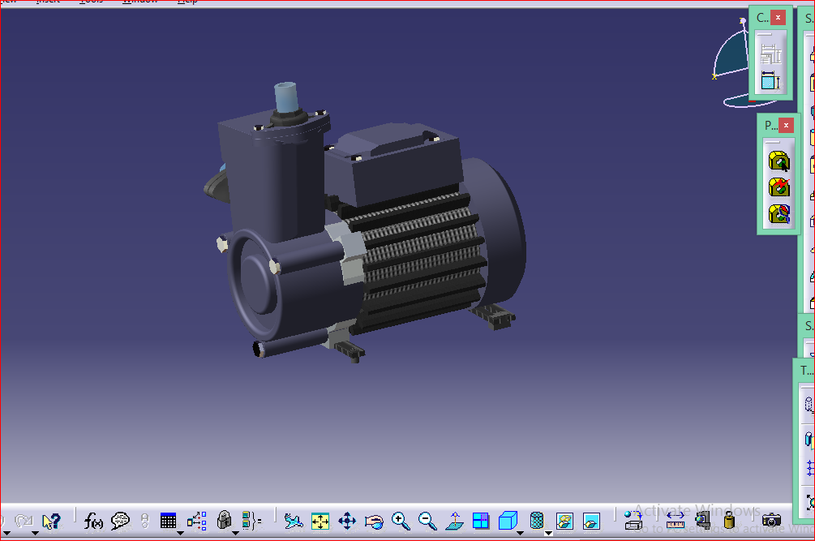Select the Rotate view tool
The width and height of the screenshot is (815, 541).
click(x=374, y=521)
